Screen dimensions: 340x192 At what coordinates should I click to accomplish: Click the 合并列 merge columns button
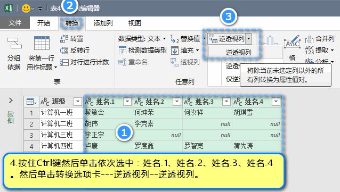pyautogui.click(x=320, y=39)
